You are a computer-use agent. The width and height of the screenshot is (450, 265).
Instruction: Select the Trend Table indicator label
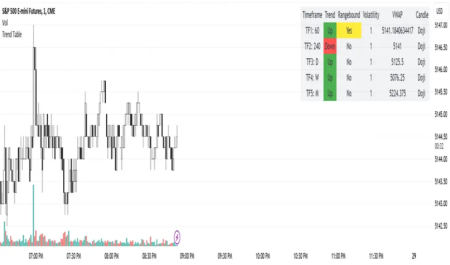(12, 34)
